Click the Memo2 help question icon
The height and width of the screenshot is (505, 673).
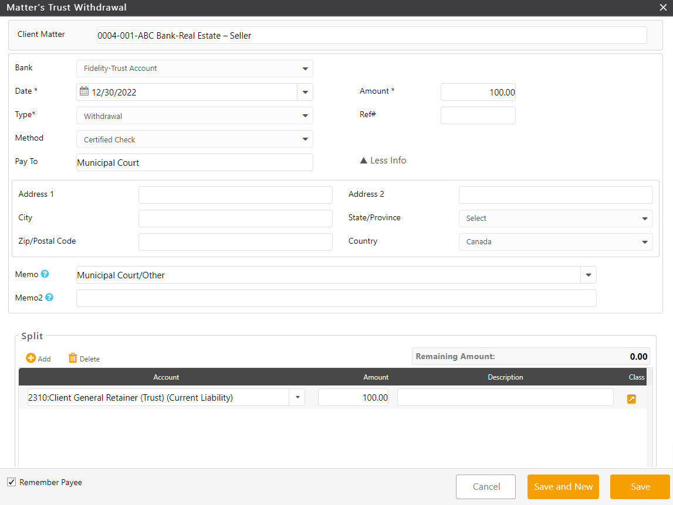point(49,298)
